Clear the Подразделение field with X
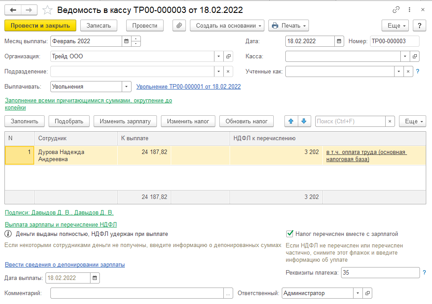 pyautogui.click(x=228, y=72)
